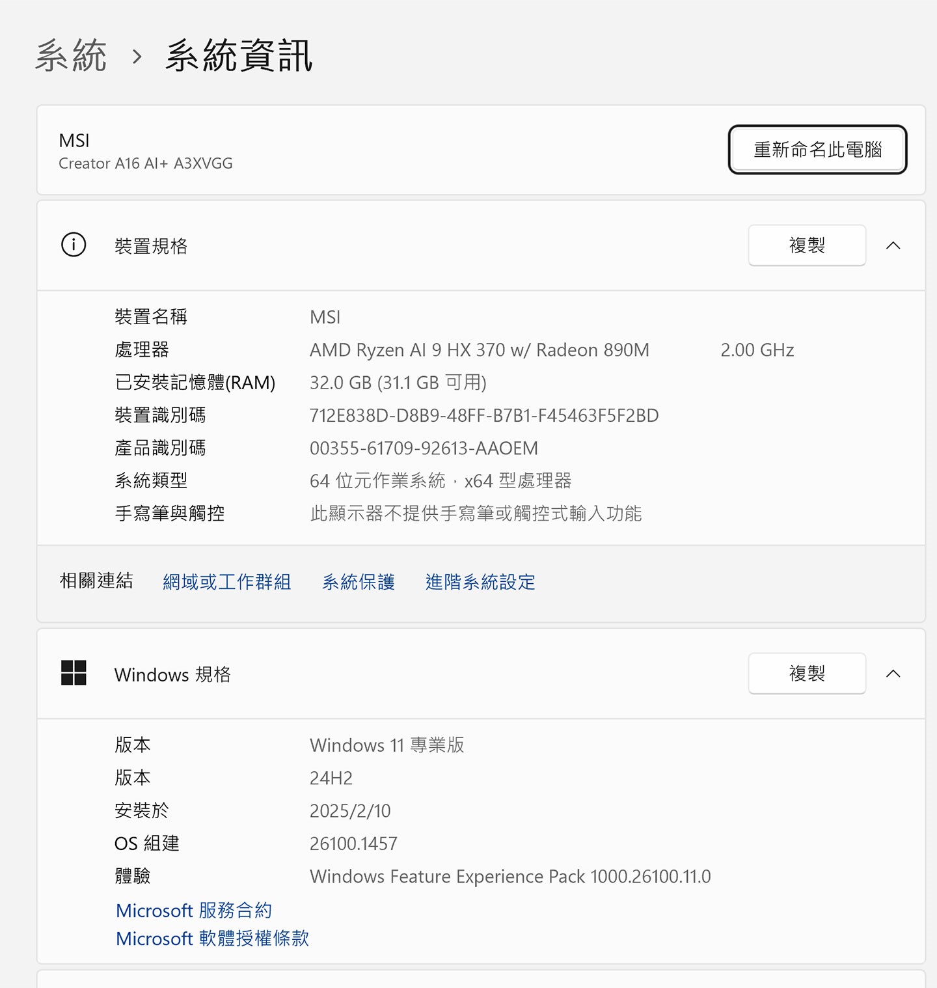Open Microsoft 軟體授權條款 link

tap(212, 939)
